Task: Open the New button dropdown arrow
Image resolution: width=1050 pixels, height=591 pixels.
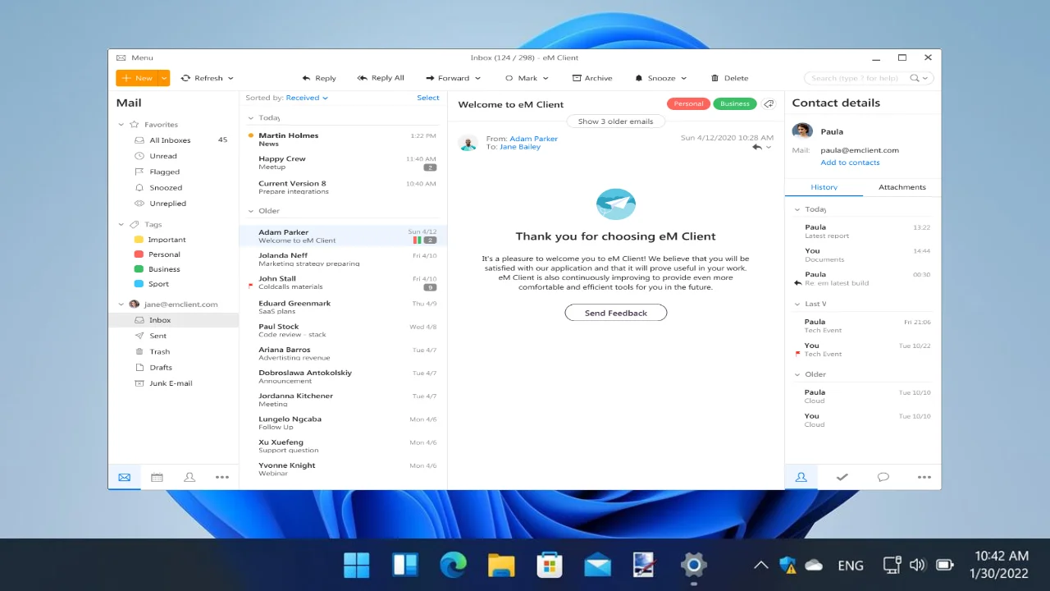Action: coord(164,78)
